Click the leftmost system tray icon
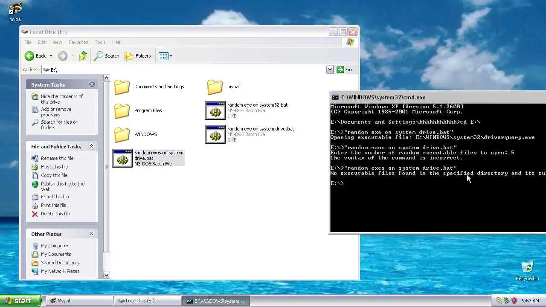546x307 pixels. [499, 301]
